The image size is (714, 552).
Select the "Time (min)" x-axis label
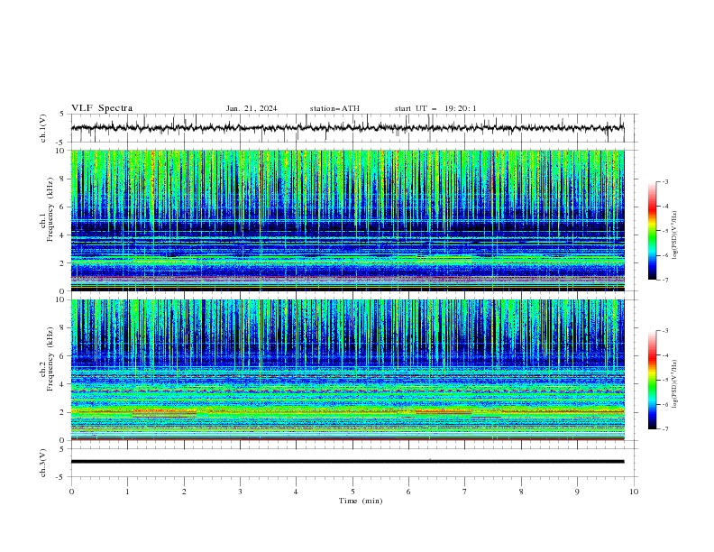point(361,501)
